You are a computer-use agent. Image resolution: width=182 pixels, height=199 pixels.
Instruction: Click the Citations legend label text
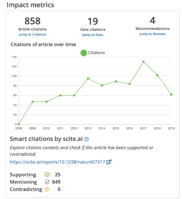96,53
